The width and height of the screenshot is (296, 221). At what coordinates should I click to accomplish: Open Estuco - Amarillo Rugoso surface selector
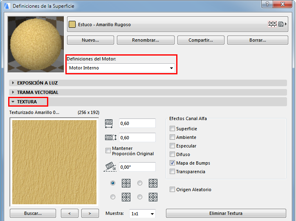[x=177, y=24]
